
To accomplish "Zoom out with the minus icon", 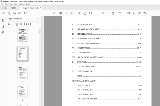I will pos(90,13).
